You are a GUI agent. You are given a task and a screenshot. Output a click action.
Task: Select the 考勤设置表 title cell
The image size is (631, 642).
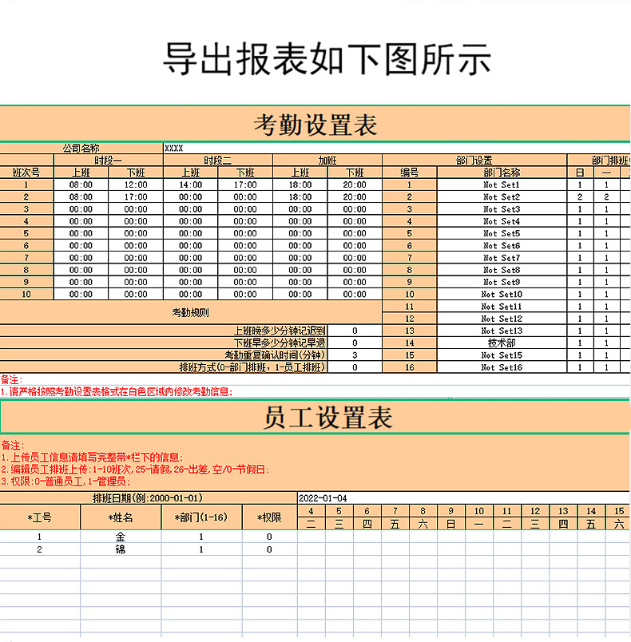315,125
